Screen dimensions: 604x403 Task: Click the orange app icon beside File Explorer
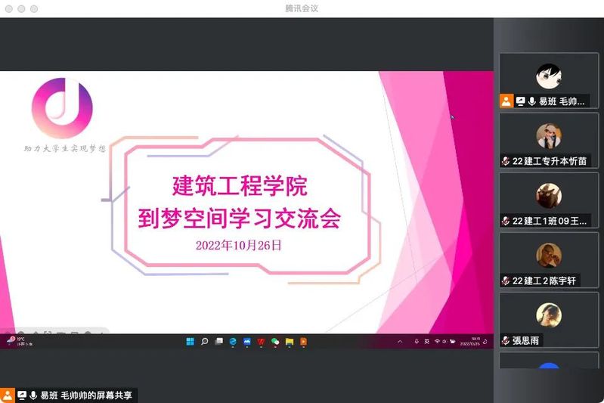click(x=303, y=342)
